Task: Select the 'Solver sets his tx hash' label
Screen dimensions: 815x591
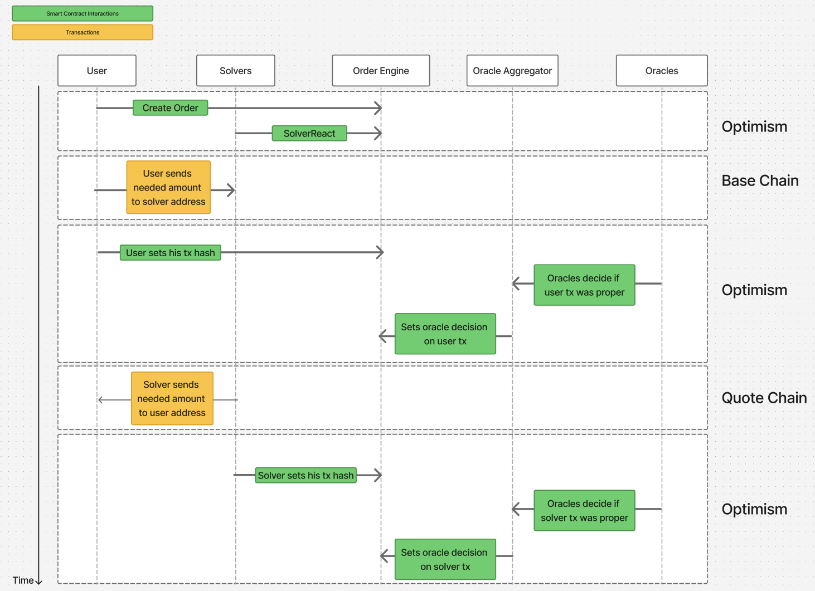Action: point(305,476)
